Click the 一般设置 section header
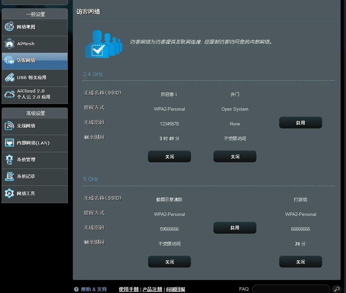Image resolution: width=346 pixels, height=293 pixels. [36, 14]
